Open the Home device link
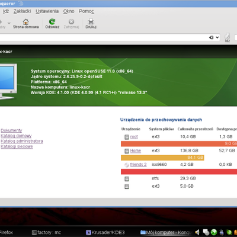Image resolution: width=237 pixels, height=237 pixels. (x=136, y=150)
